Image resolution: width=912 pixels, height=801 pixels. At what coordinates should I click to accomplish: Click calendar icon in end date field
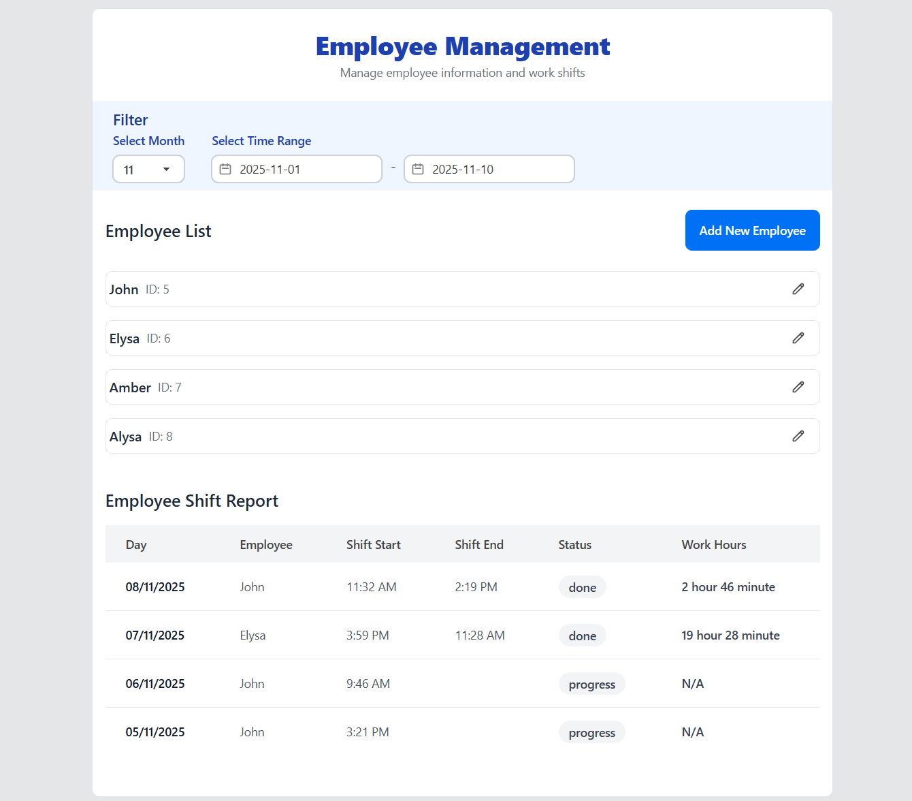coord(418,169)
